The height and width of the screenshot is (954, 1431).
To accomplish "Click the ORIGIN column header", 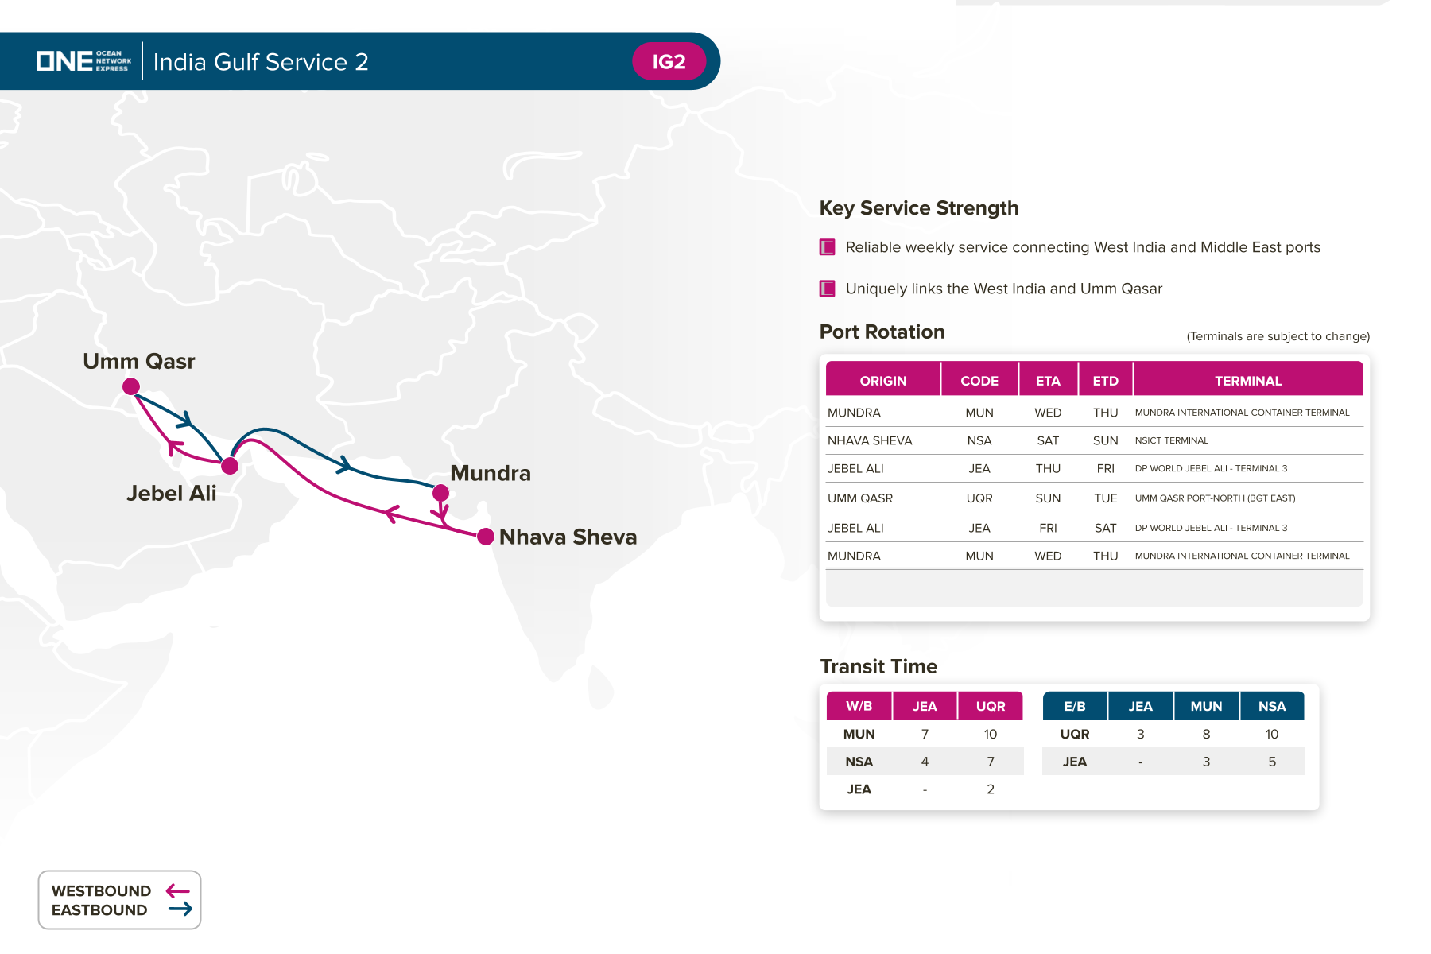I will [x=882, y=381].
